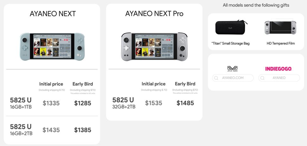Click the Titan Small Storage Bag image
Viewport: 307px width, 146px height.
230,28
